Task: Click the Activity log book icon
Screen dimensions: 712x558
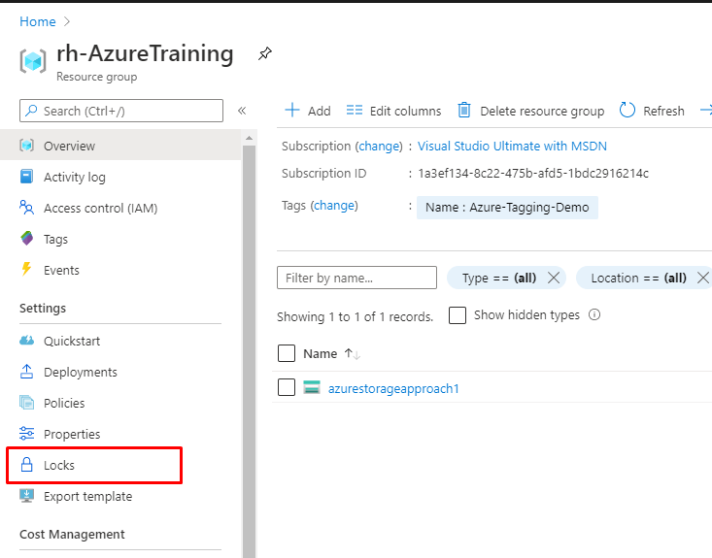Action: click(x=27, y=177)
